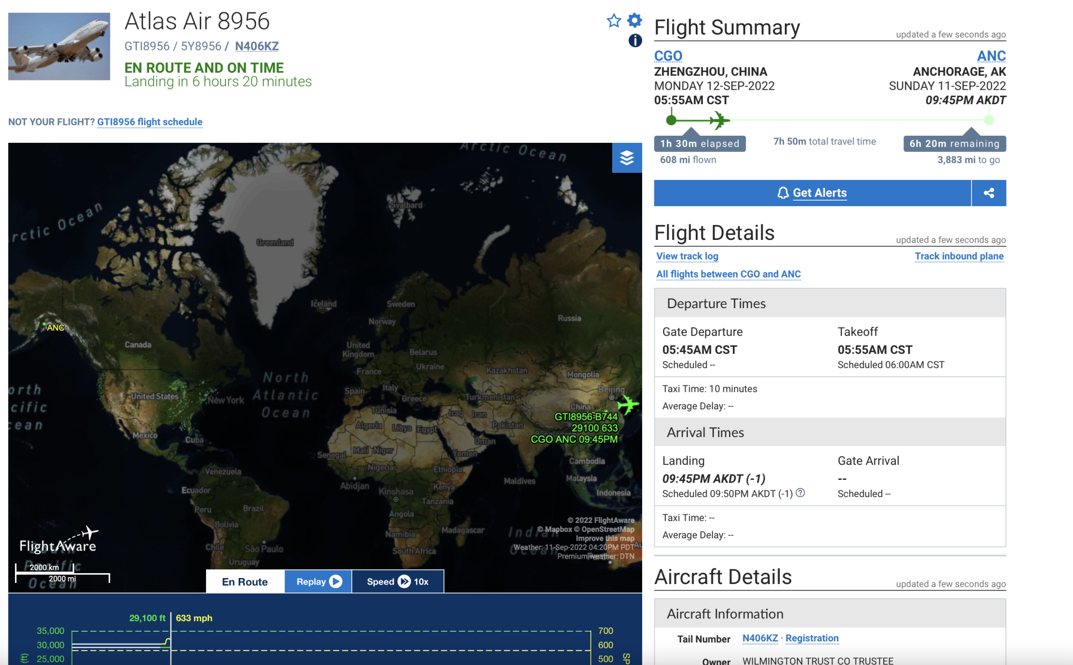Screen dimensions: 1073x665
Task: Click the Get Alerts button
Action: click(x=812, y=193)
